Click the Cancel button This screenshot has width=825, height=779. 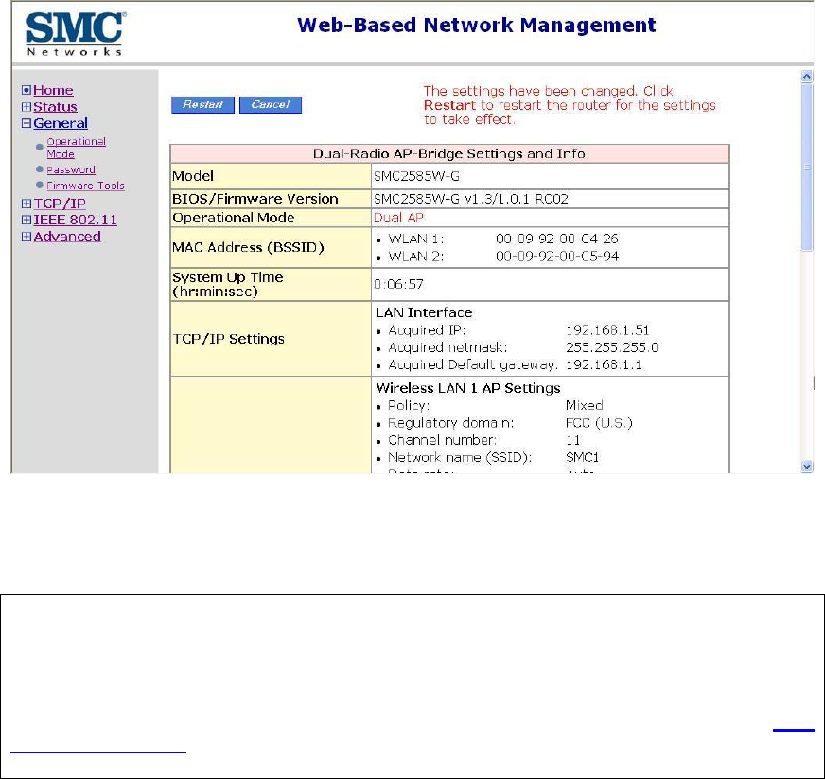click(271, 105)
